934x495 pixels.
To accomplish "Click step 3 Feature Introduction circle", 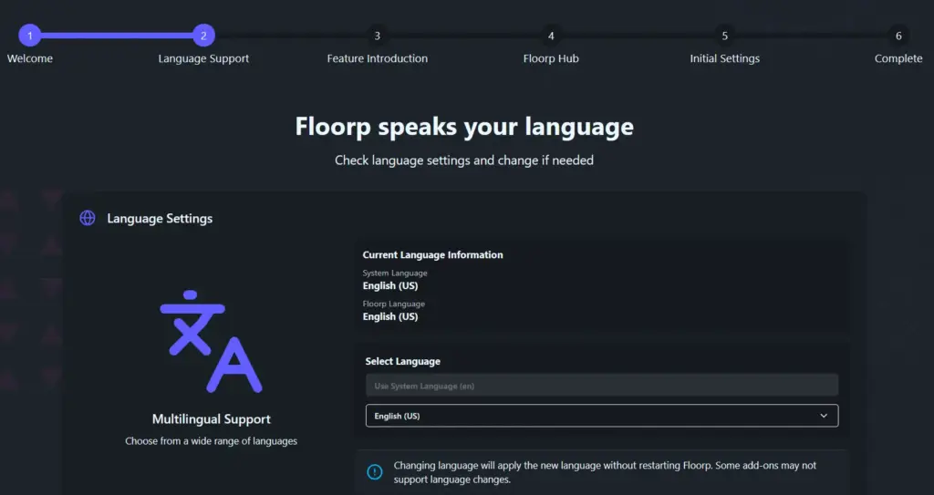I will click(x=377, y=36).
